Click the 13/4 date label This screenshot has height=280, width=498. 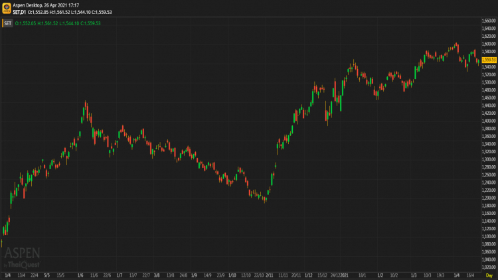point(21,275)
